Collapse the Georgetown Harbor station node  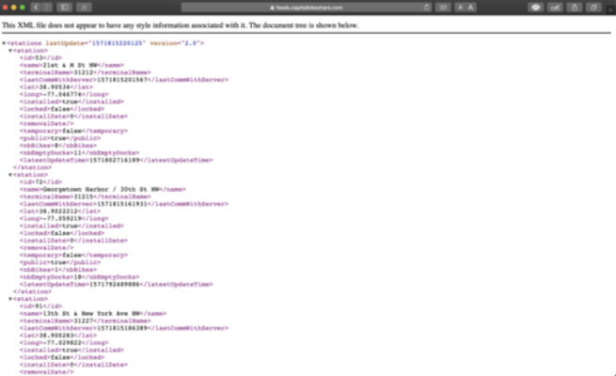(10, 174)
